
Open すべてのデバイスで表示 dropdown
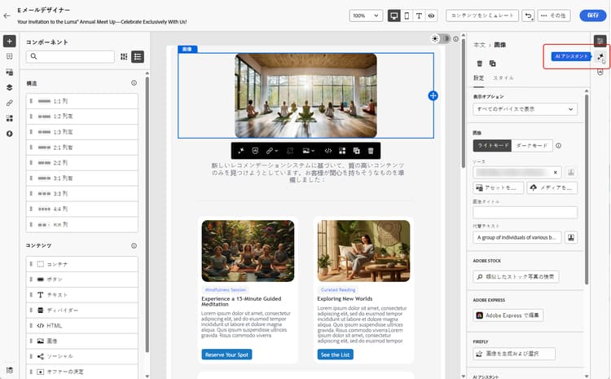click(x=525, y=109)
